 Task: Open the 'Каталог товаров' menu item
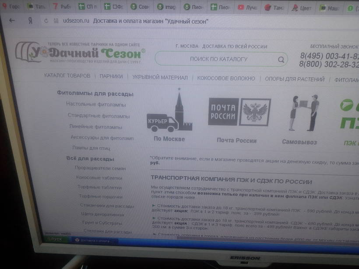point(67,76)
